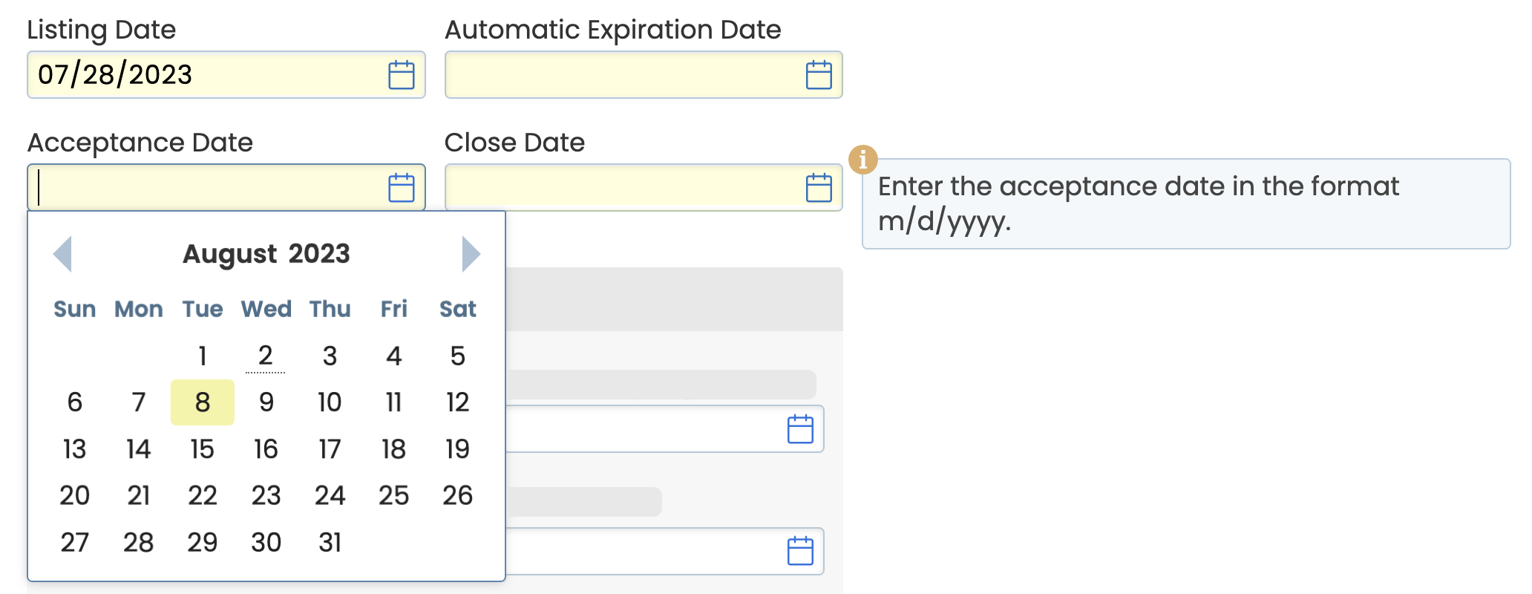Click the orange info icon beside tooltip
Image resolution: width=1532 pixels, height=594 pixels.
(x=862, y=159)
